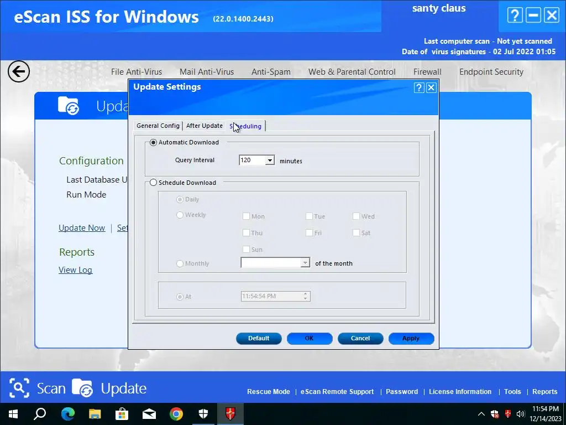This screenshot has width=566, height=425.
Task: Choose the Monthly schedule option
Action: pos(180,263)
